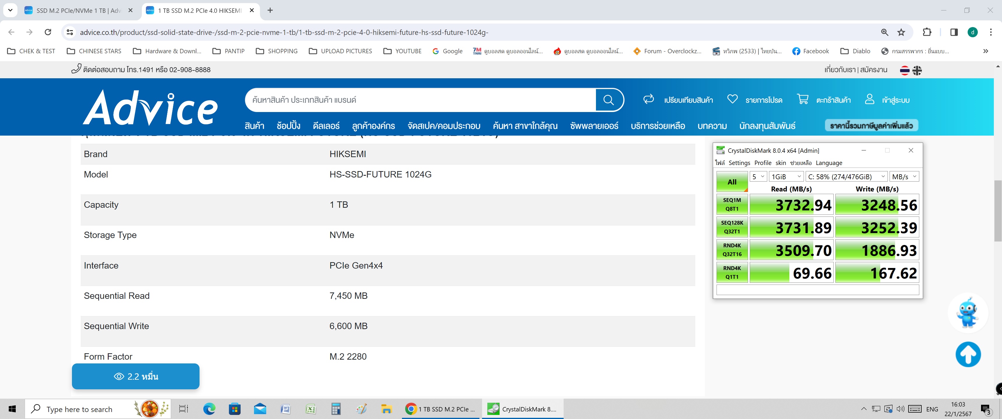Open the Windows Start menu
This screenshot has width=1002, height=419.
tap(12, 409)
